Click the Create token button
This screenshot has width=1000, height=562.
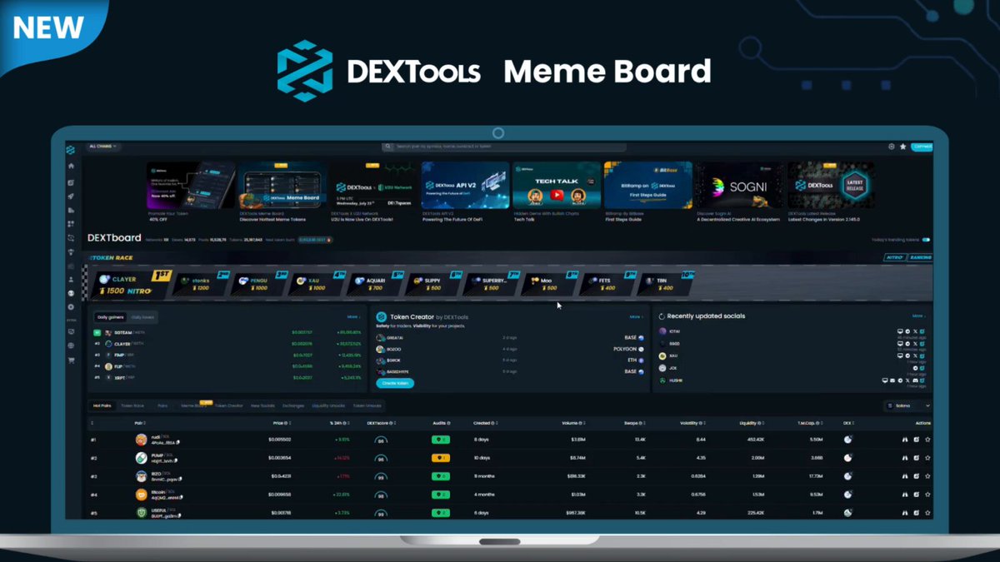coord(395,383)
